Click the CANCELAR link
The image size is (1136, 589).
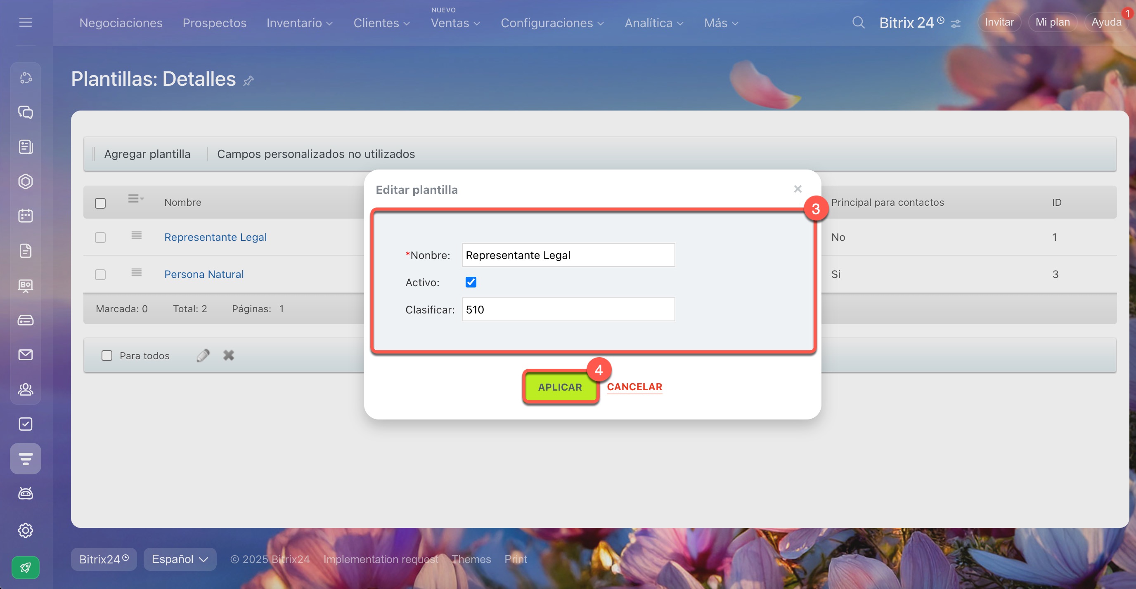(634, 387)
